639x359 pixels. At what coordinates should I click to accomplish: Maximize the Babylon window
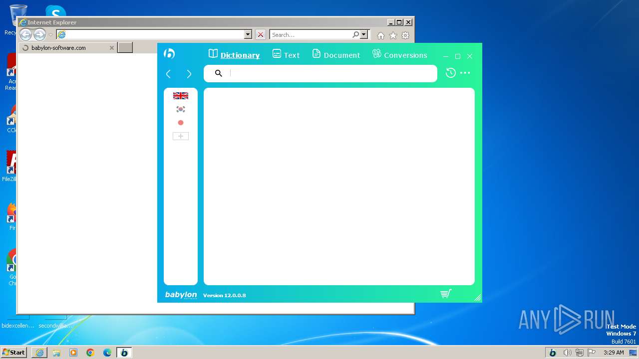[x=458, y=56]
